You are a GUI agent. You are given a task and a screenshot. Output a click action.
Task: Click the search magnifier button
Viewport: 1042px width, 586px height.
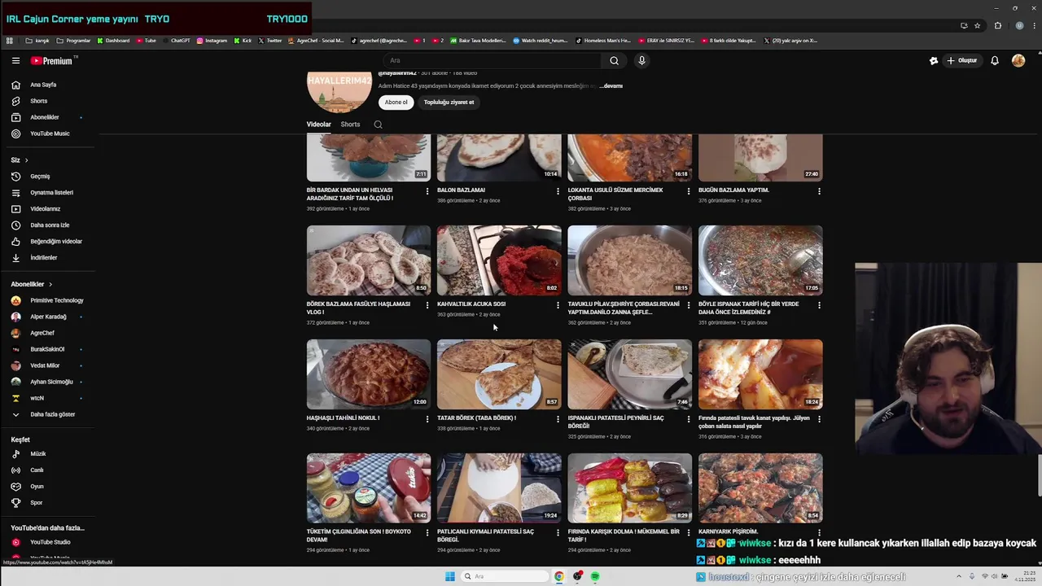614,60
